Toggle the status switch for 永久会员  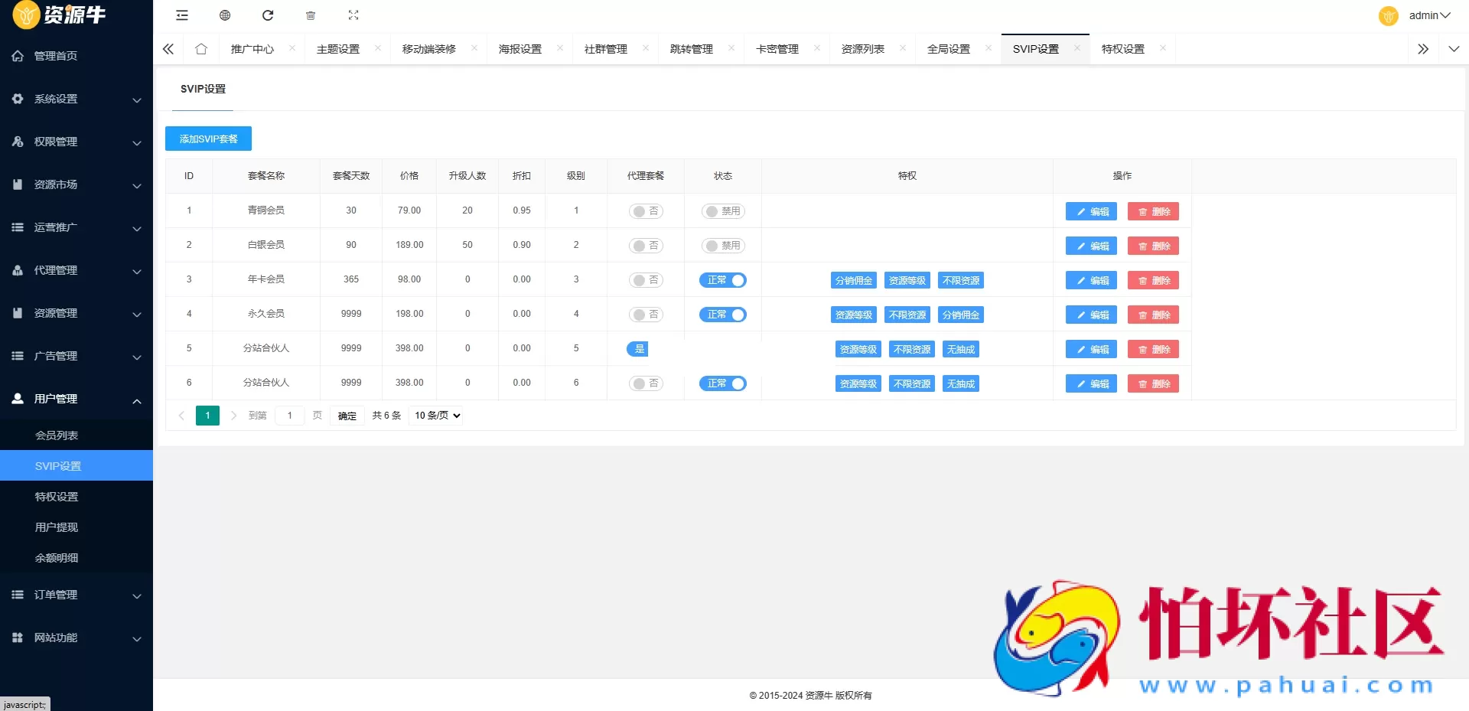(722, 315)
